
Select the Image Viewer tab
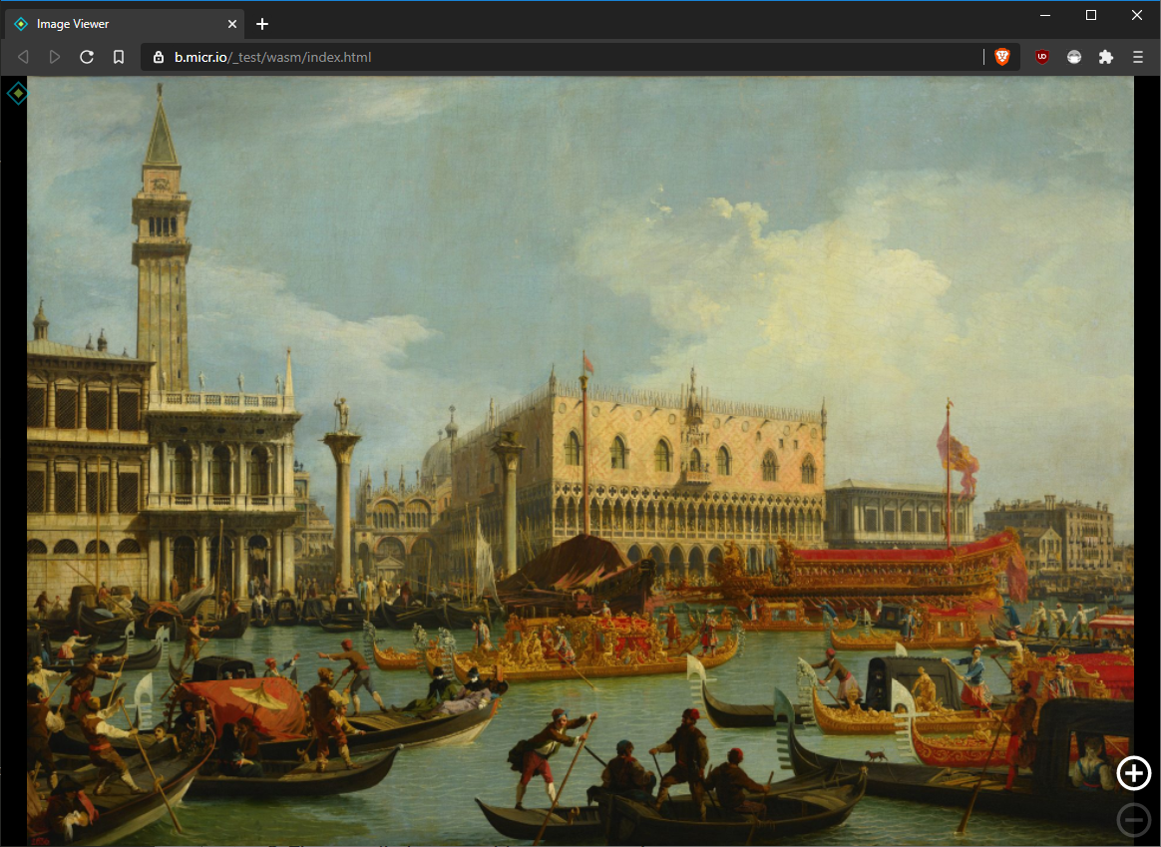tap(125, 24)
